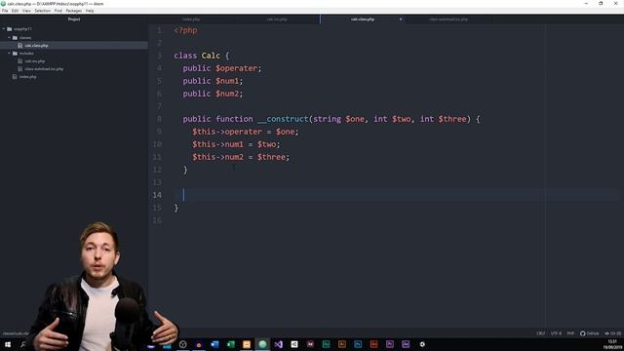Viewport: 624px width, 351px height.
Task: Open the Help menu
Action: tap(90, 11)
